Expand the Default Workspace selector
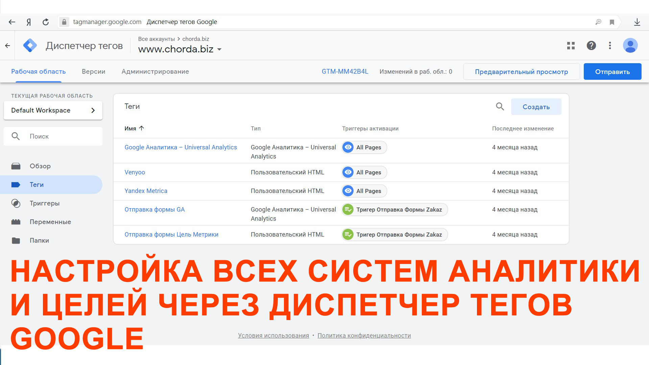 (53, 111)
